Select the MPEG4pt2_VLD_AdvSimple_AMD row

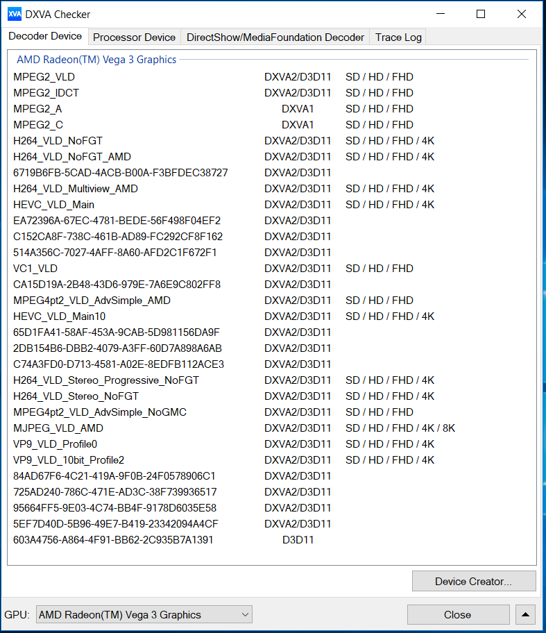coord(271,301)
